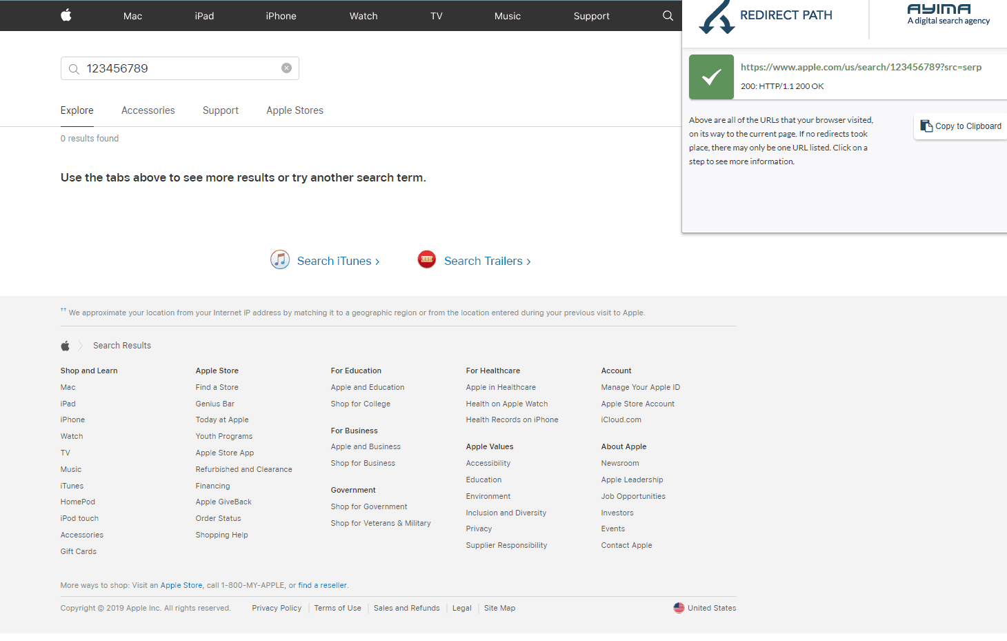Open the Watch menu in navigation
This screenshot has width=1007, height=641.
tap(363, 16)
